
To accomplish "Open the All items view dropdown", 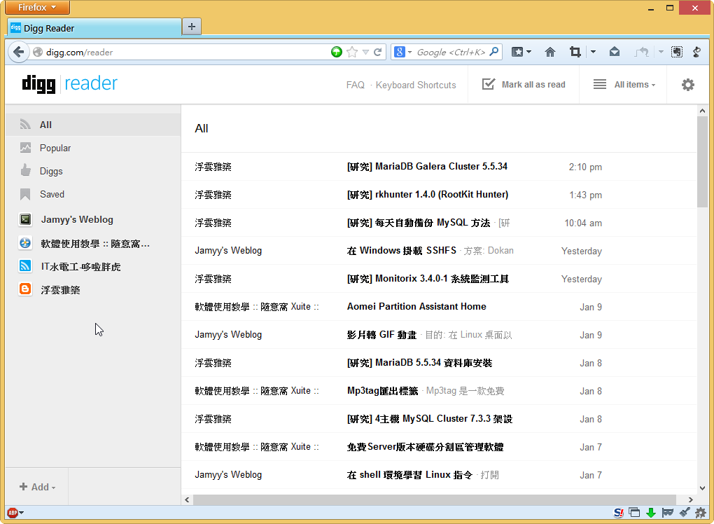I will coord(624,85).
